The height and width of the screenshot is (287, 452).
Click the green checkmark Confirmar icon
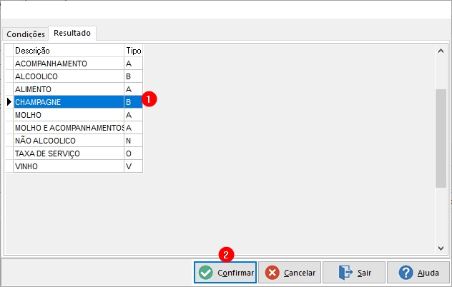(x=206, y=272)
